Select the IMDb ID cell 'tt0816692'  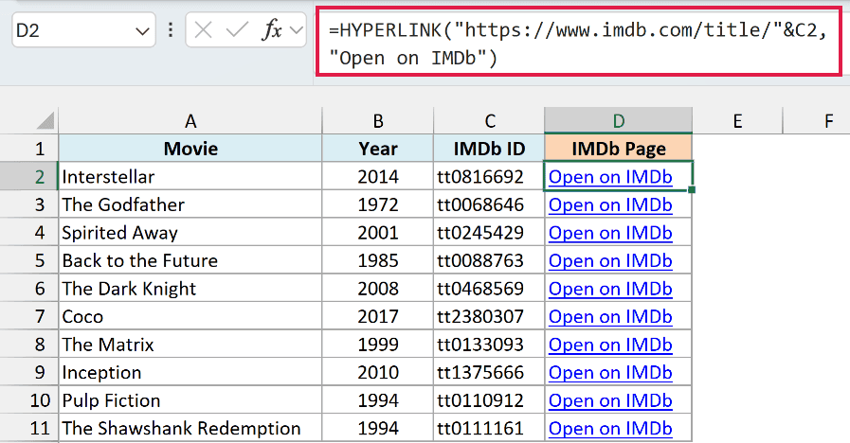point(490,177)
